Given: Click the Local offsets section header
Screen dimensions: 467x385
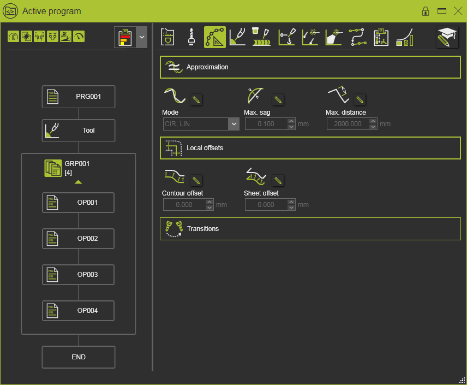Looking at the screenshot, I should 310,148.
